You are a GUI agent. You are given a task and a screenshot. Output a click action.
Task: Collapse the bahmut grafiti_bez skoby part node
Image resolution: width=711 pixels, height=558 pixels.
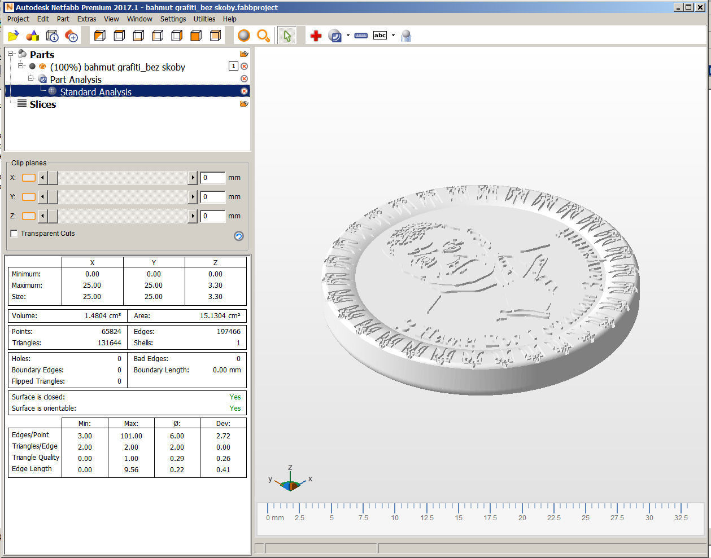20,67
